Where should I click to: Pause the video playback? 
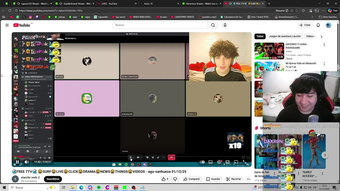(17, 162)
